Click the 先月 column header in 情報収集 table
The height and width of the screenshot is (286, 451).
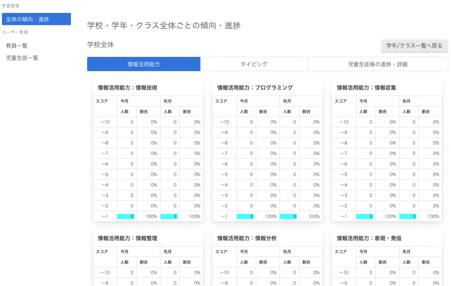[406, 101]
